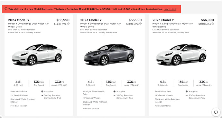Click connectivity signal icon on silver card
Screen dimensions: 222x118
(x=115, y=95)
